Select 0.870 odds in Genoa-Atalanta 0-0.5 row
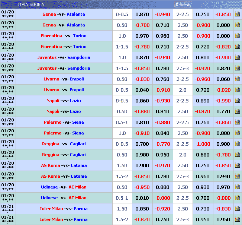This screenshot has height=225, width=242. [142, 15]
